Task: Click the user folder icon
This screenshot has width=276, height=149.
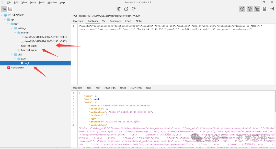Action: 19,59
